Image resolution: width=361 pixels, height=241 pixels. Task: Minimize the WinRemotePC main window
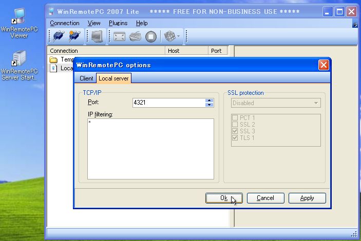[x=327, y=11]
